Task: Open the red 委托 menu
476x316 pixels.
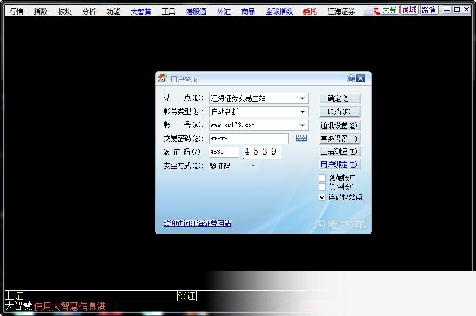Action: pos(310,11)
